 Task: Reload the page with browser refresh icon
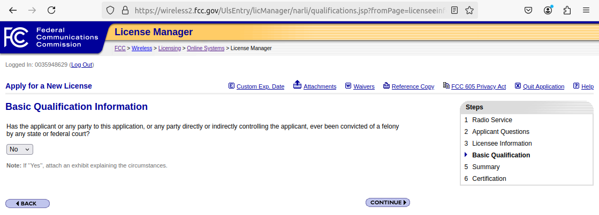(51, 10)
